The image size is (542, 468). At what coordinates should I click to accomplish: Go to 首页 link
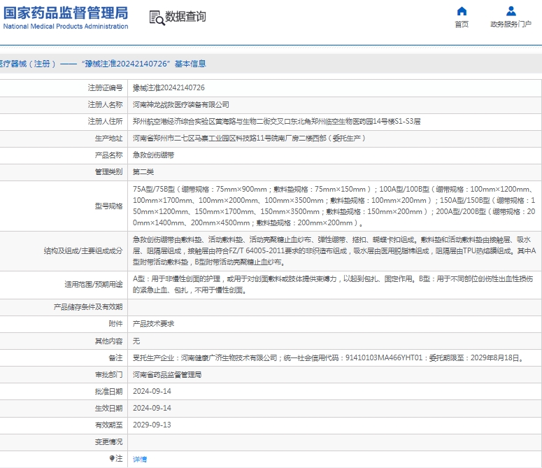click(x=462, y=24)
